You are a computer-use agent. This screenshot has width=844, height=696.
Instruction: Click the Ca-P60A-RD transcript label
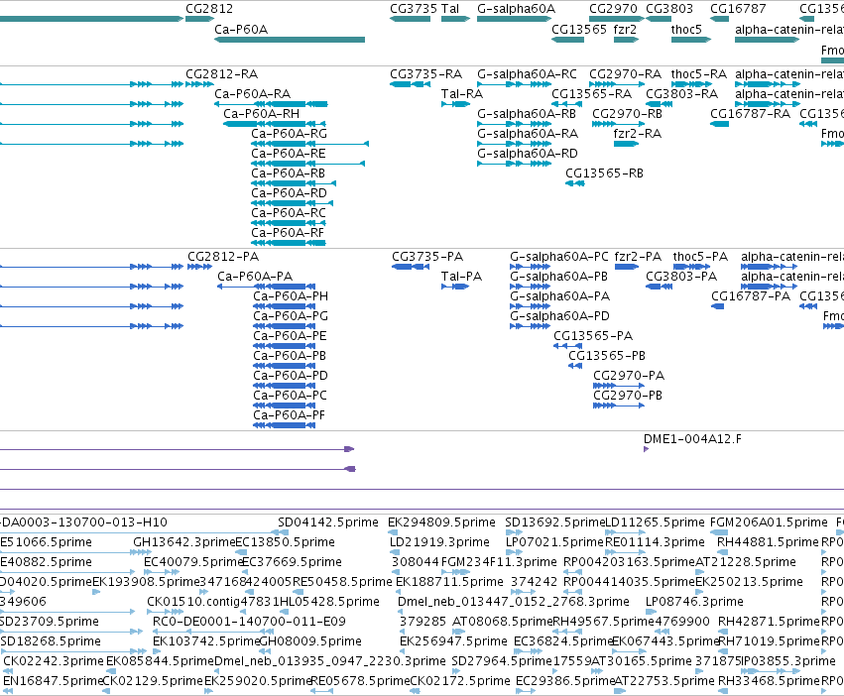tap(289, 193)
